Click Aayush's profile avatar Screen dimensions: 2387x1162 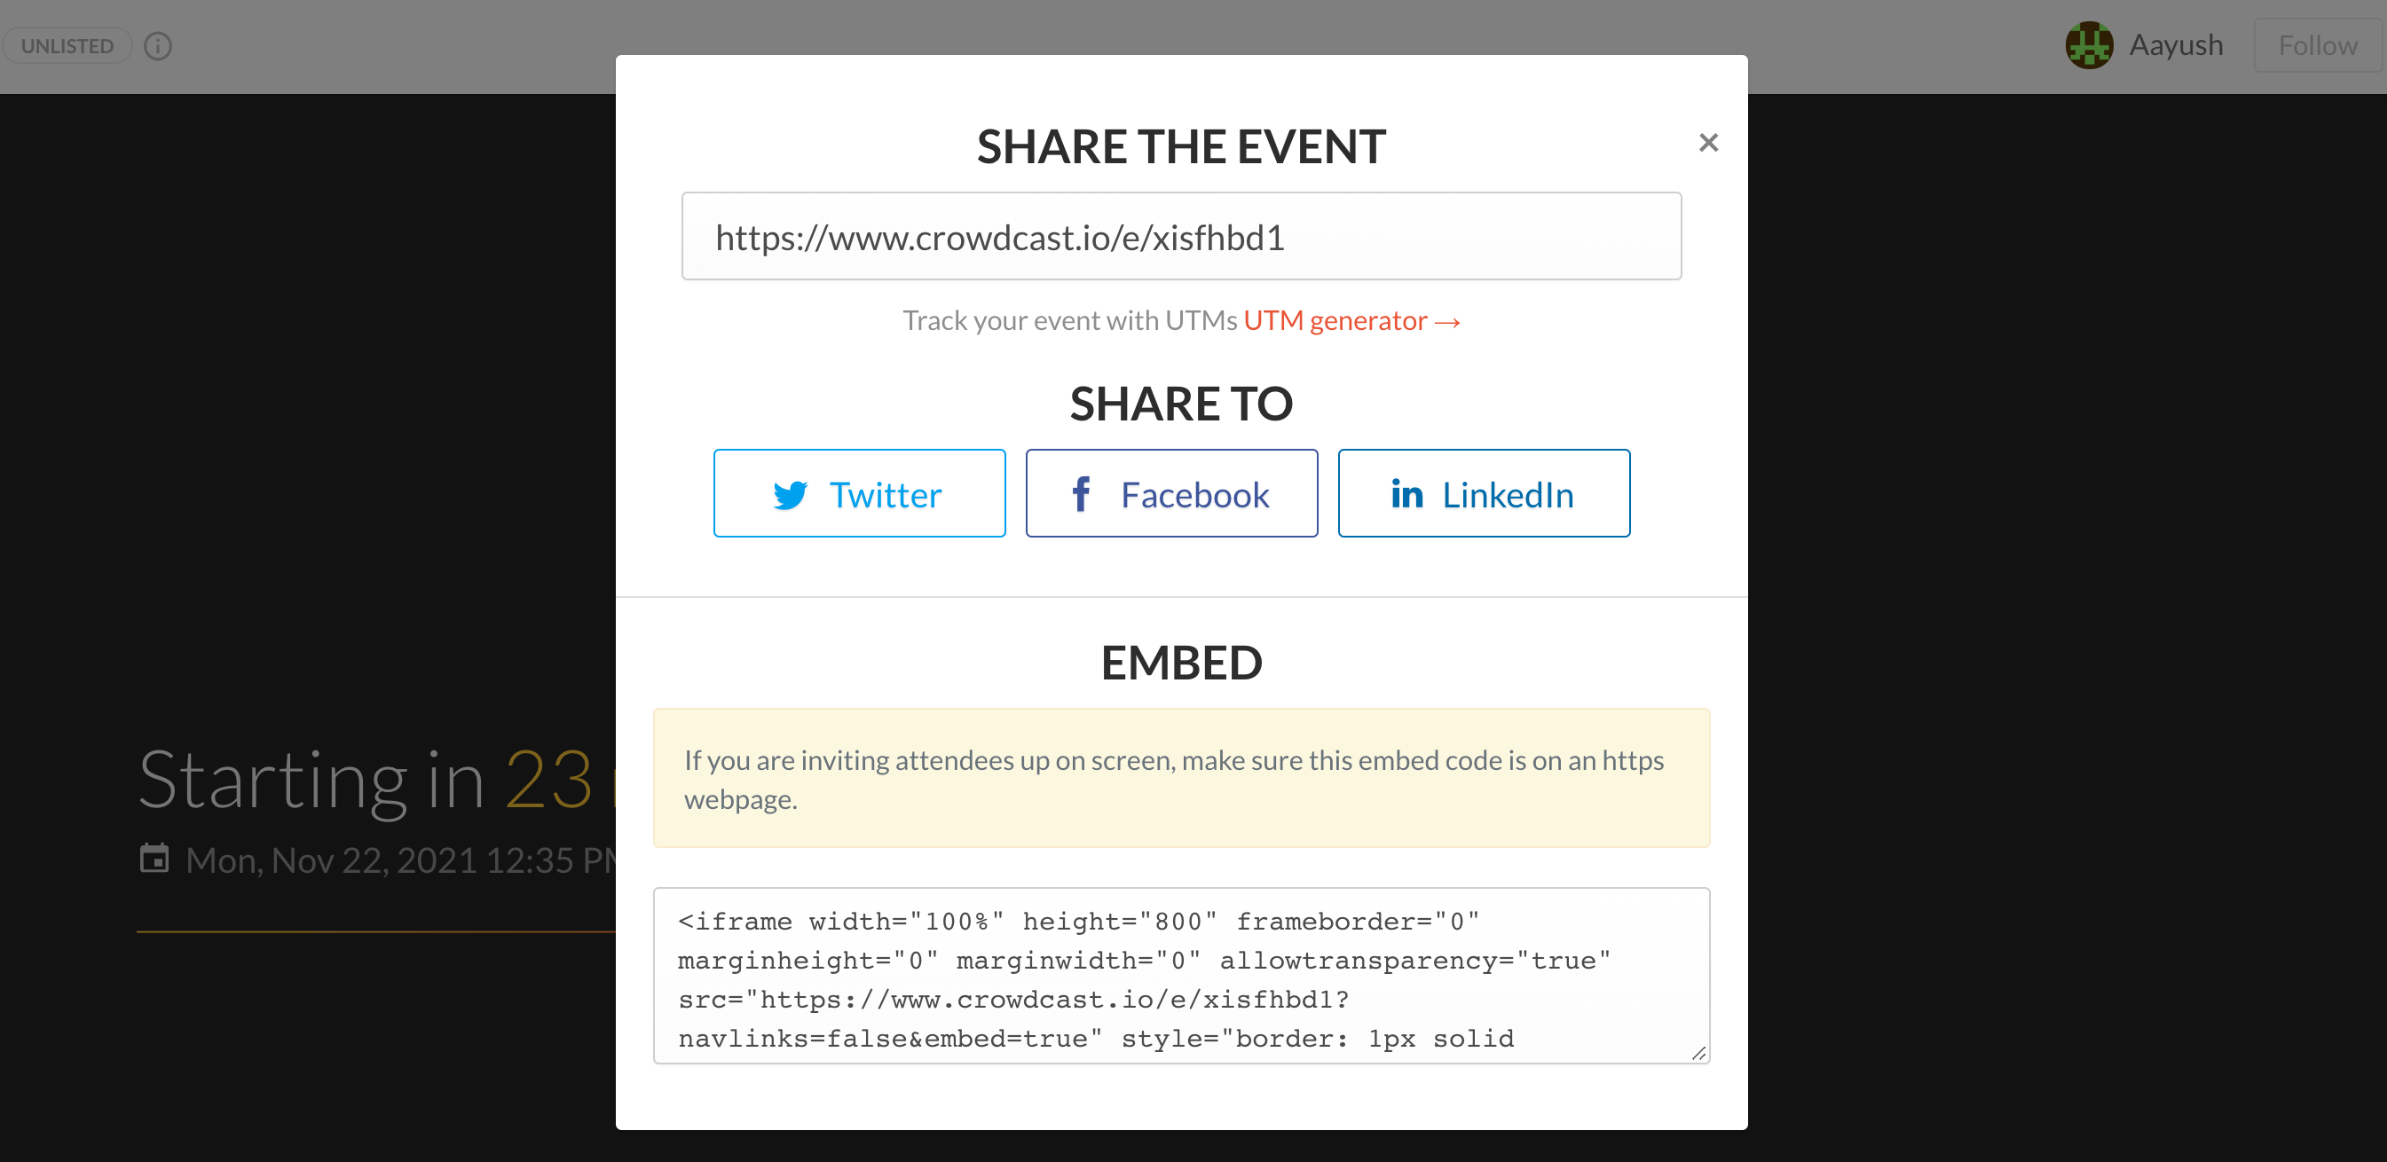(x=2089, y=44)
